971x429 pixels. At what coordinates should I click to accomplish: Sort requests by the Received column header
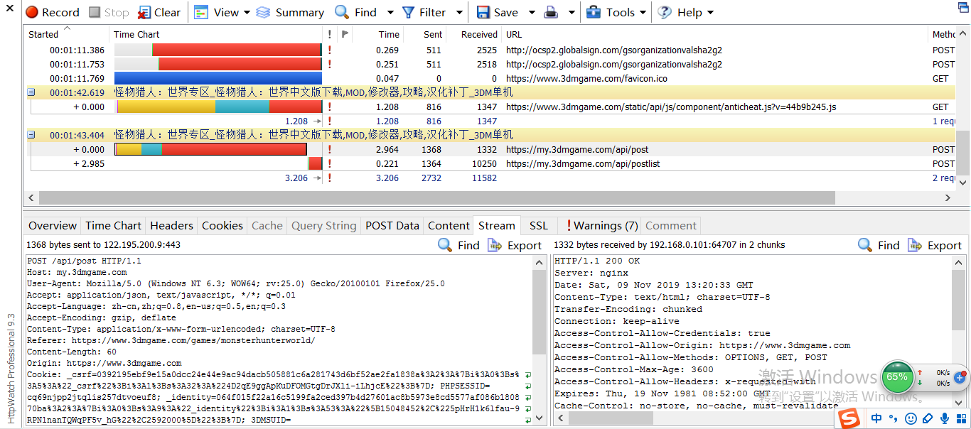coord(479,34)
